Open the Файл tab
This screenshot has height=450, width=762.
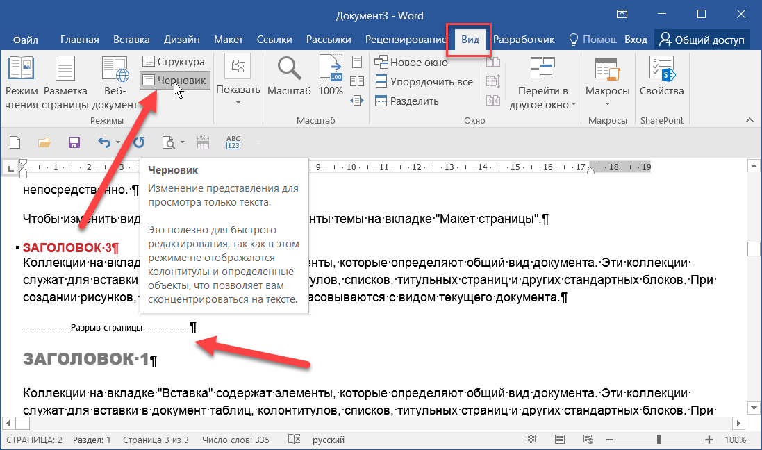pos(25,40)
